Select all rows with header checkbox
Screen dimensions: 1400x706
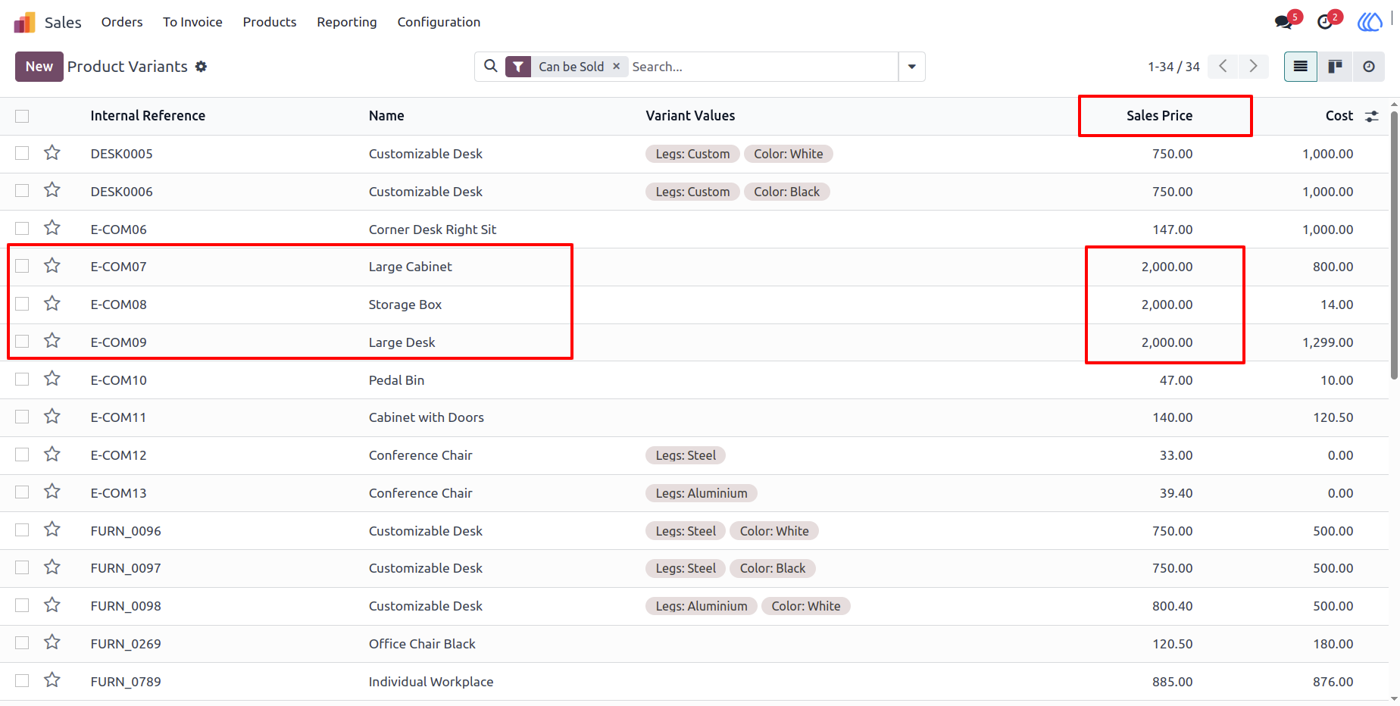(x=22, y=116)
